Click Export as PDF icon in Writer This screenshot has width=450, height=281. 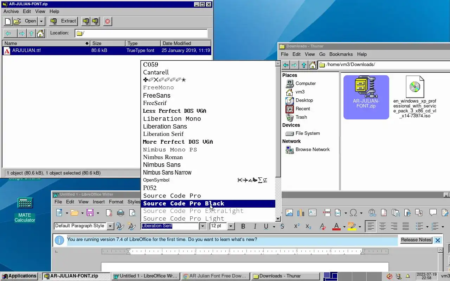click(x=109, y=213)
